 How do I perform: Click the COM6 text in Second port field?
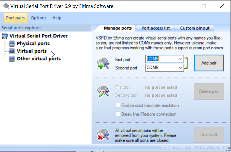[x=152, y=68]
